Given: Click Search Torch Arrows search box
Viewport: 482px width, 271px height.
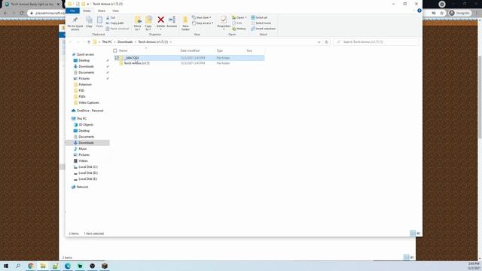Looking at the screenshot, I should [377, 42].
